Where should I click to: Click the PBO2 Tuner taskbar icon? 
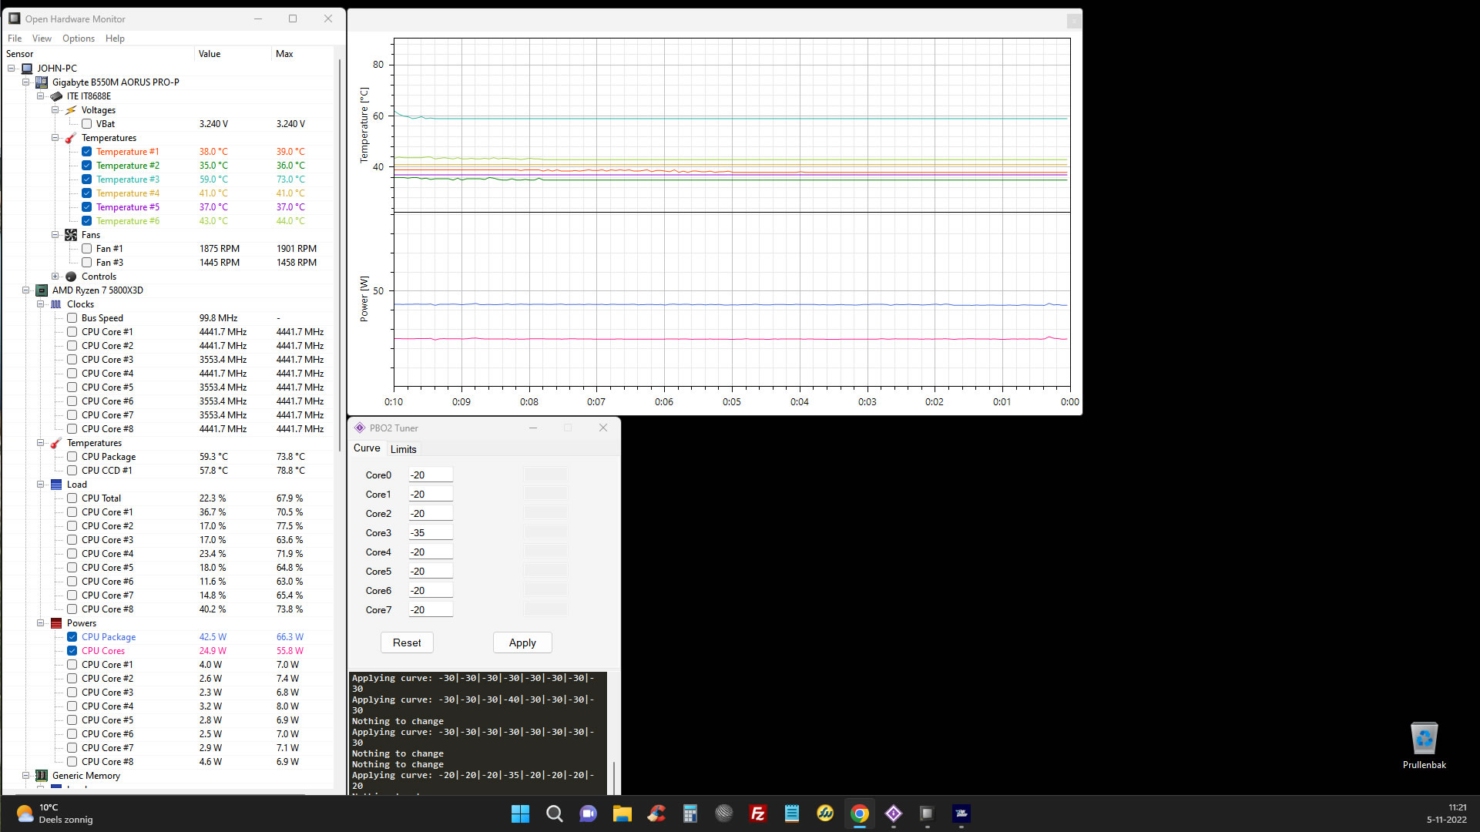tap(893, 814)
